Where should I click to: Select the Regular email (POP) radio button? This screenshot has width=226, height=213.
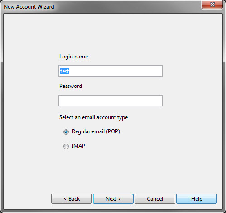click(66, 132)
